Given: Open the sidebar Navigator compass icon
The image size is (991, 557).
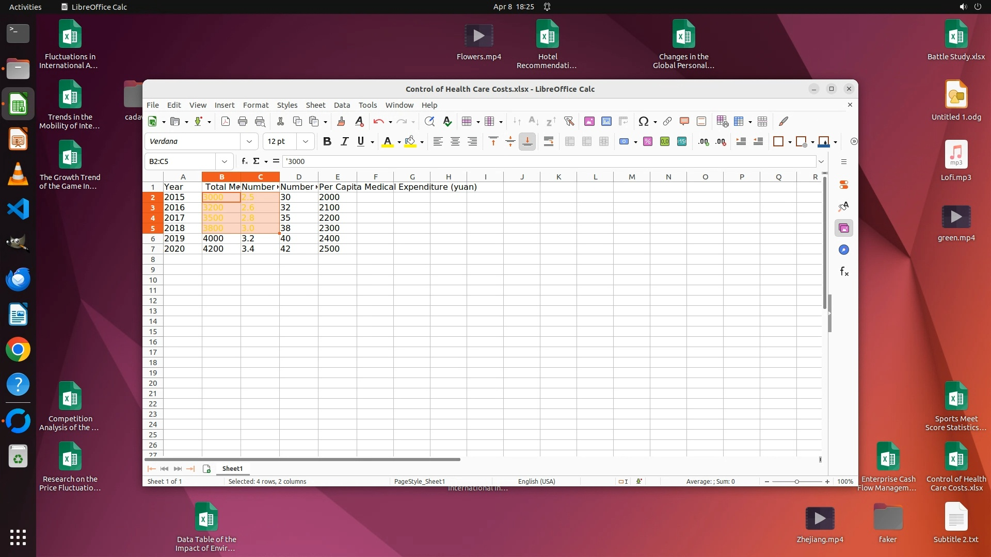Looking at the screenshot, I should (x=844, y=250).
